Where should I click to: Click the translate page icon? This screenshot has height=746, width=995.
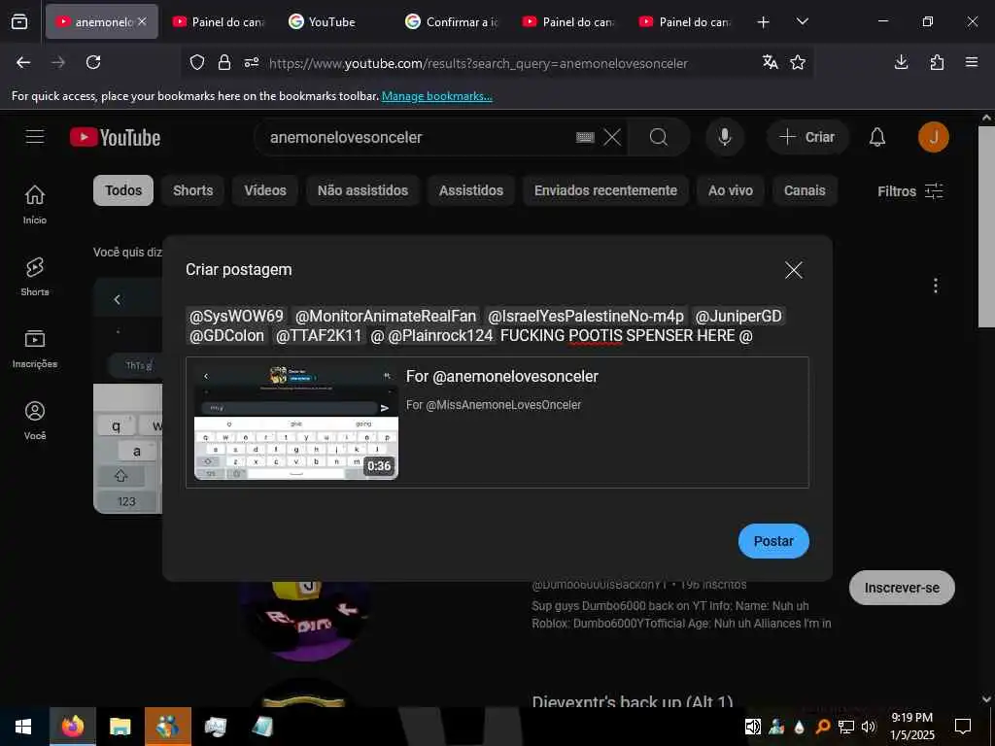pyautogui.click(x=771, y=62)
